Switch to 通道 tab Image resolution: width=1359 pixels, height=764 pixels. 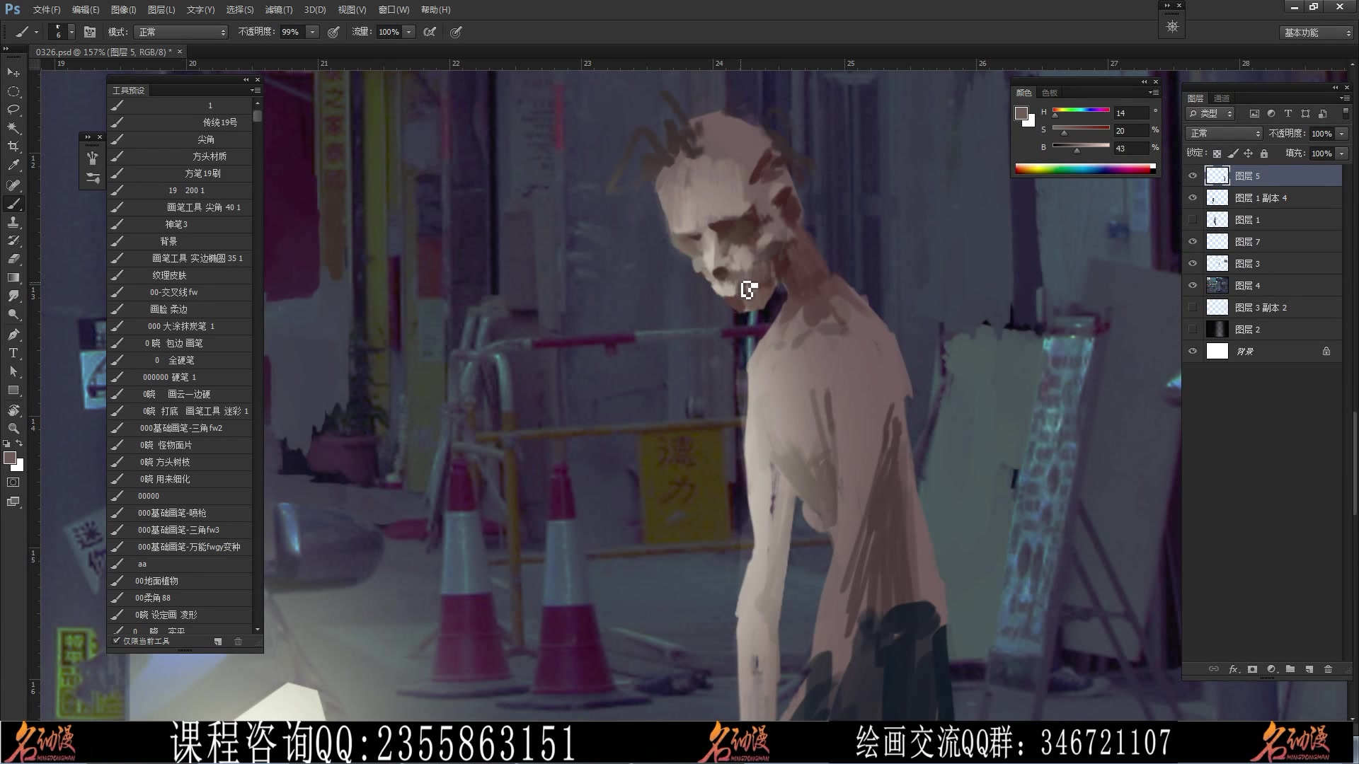[x=1222, y=98]
